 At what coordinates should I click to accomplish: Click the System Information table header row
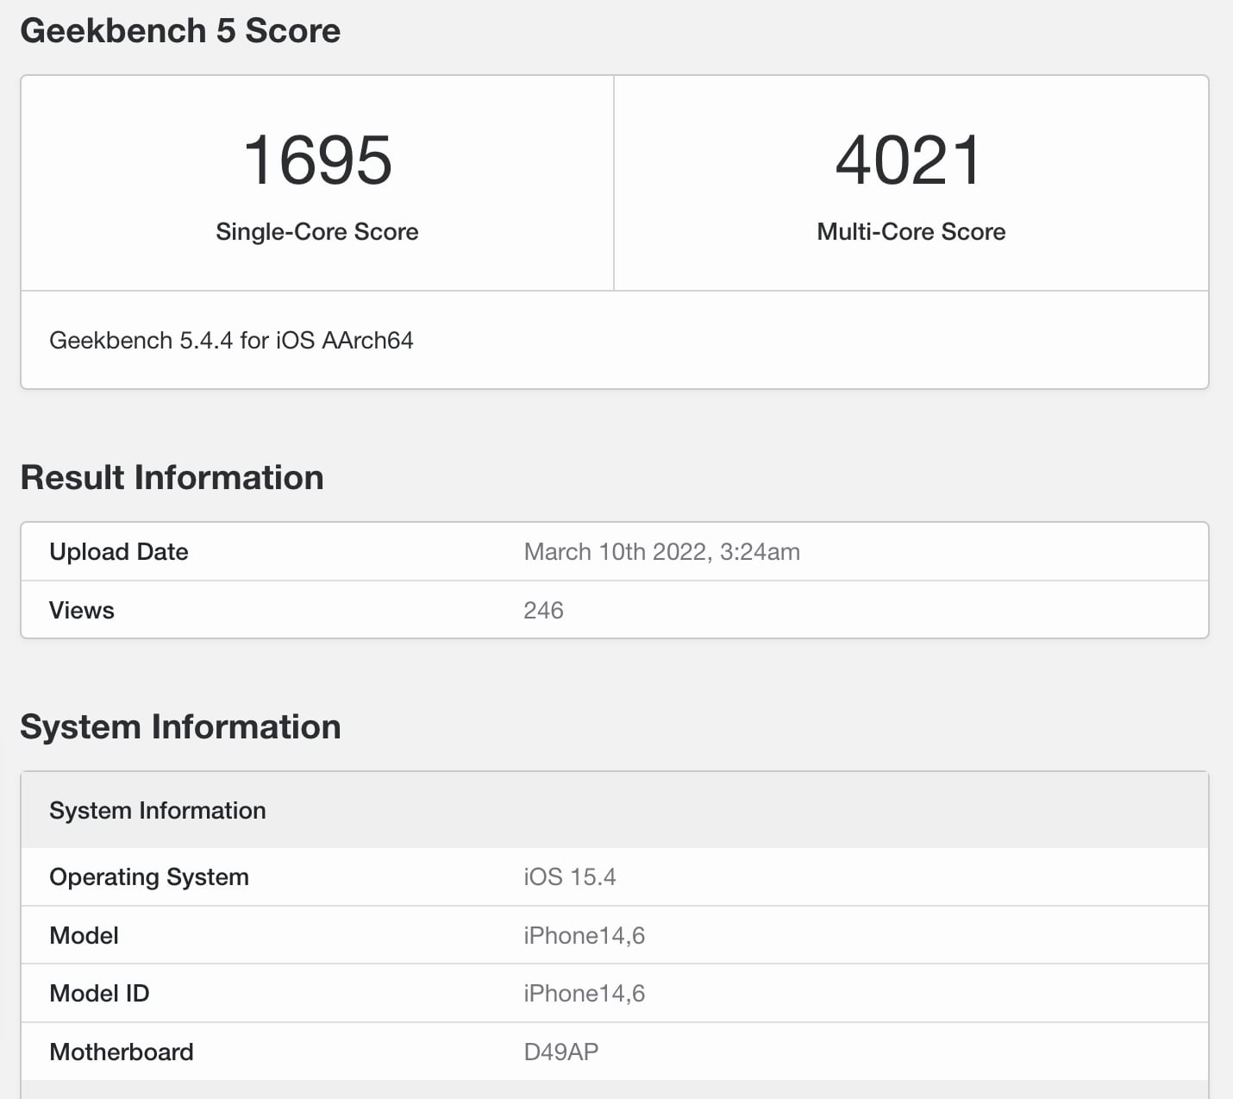click(x=158, y=810)
